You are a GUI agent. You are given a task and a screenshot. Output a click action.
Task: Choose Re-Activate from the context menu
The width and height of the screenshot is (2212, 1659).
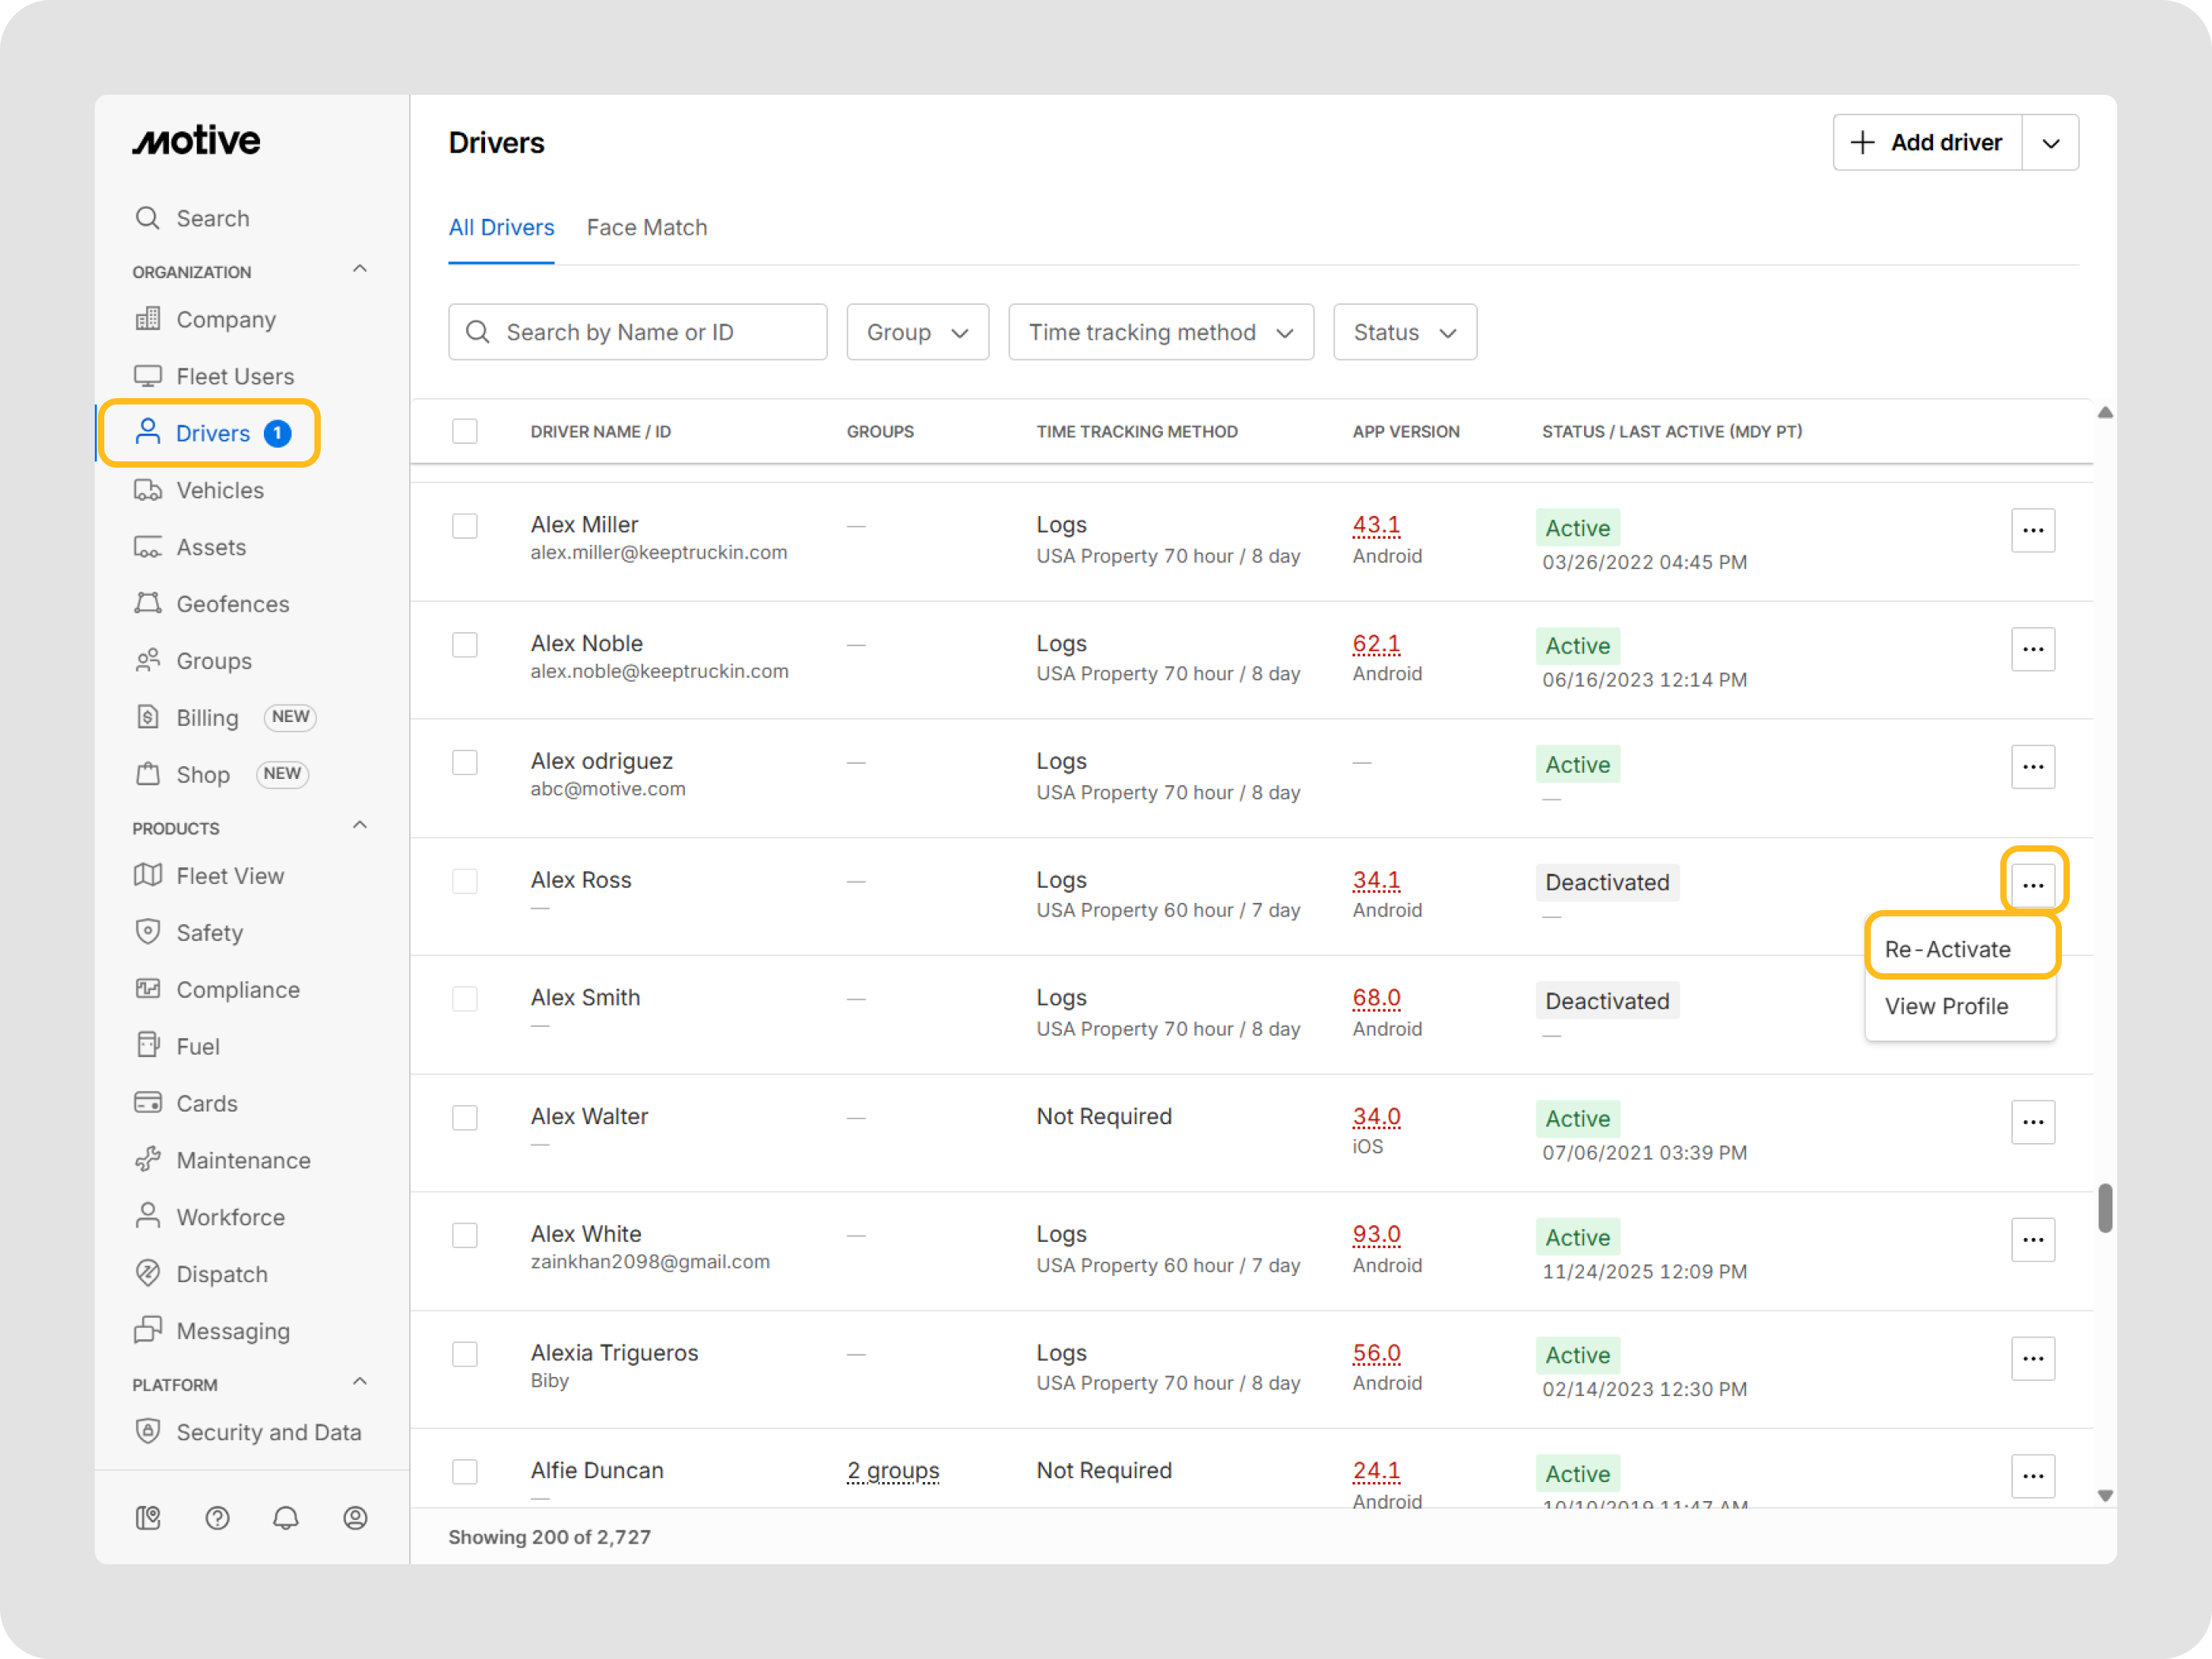[x=1947, y=949]
